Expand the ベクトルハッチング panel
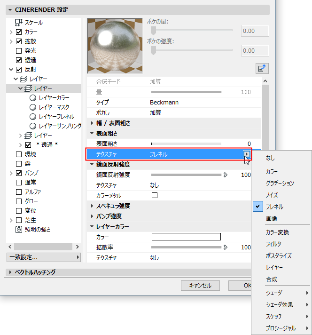312x335 pixels. pyautogui.click(x=10, y=272)
